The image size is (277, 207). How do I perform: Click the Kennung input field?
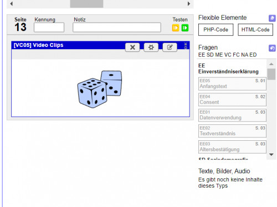tap(49, 28)
